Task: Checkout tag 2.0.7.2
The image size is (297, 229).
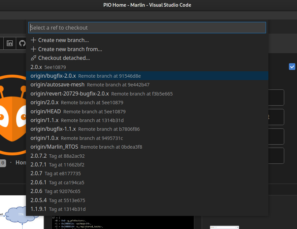Action: tap(147, 156)
